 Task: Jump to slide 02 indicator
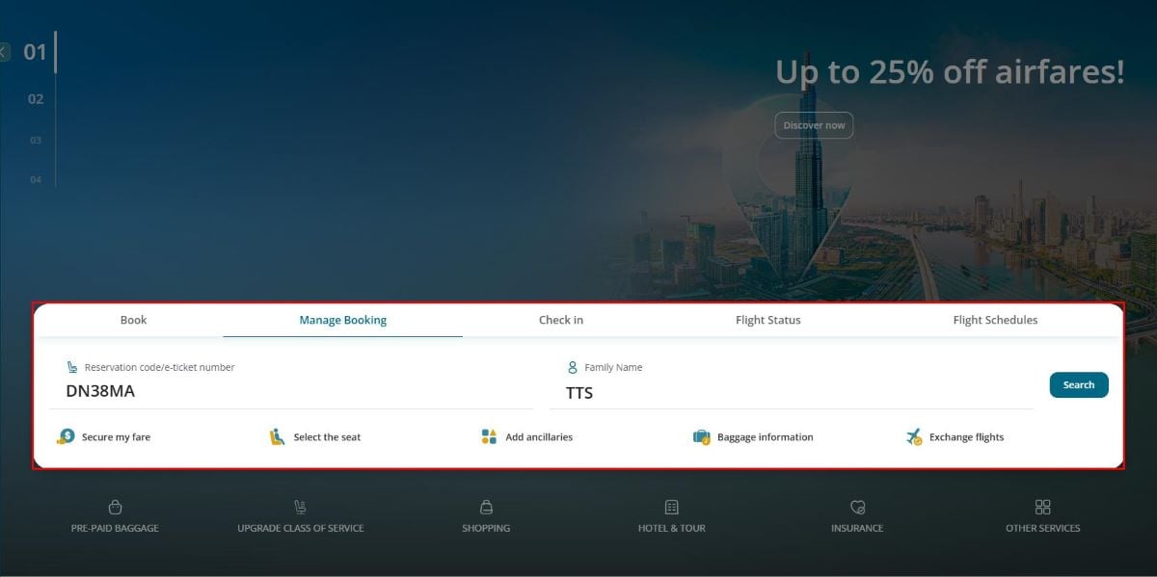click(36, 98)
